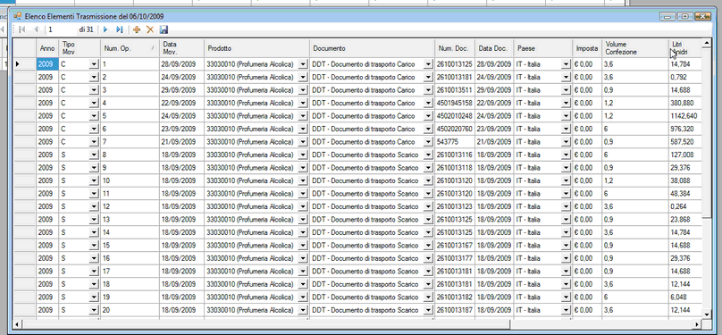Click the horizontal scrollbar thumb
722x335 pixels.
pos(267,324)
